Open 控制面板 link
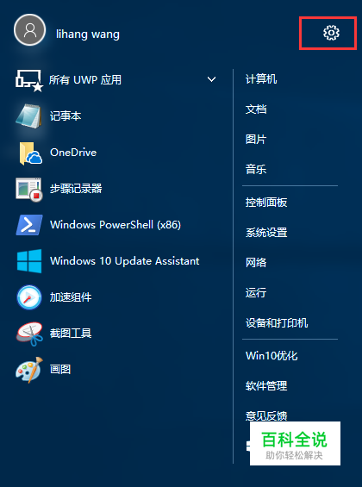 click(x=266, y=203)
